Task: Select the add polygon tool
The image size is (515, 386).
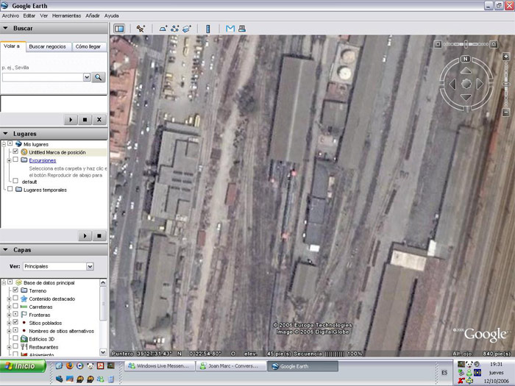Action: [x=163, y=29]
